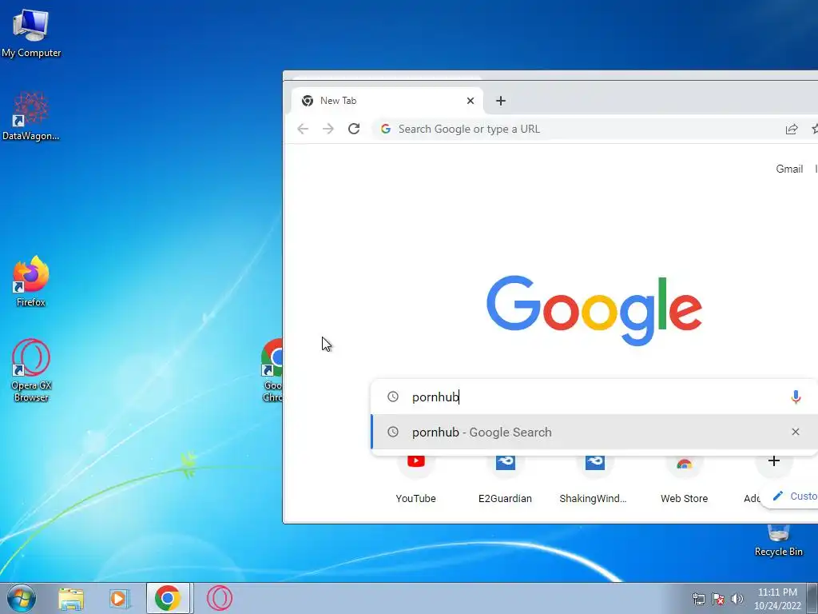Open a new tab with plus button
This screenshot has width=818, height=614.
[501, 101]
